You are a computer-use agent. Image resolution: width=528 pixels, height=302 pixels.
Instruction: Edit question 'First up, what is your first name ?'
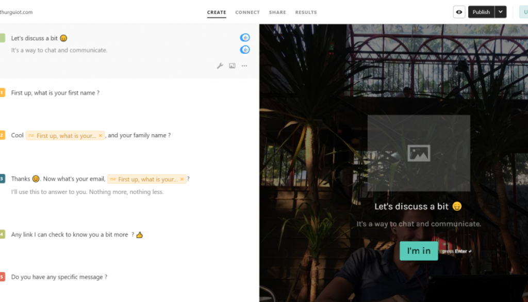tap(55, 93)
